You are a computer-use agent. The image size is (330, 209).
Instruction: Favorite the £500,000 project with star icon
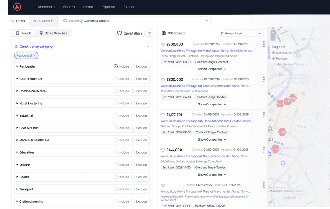tap(163, 45)
